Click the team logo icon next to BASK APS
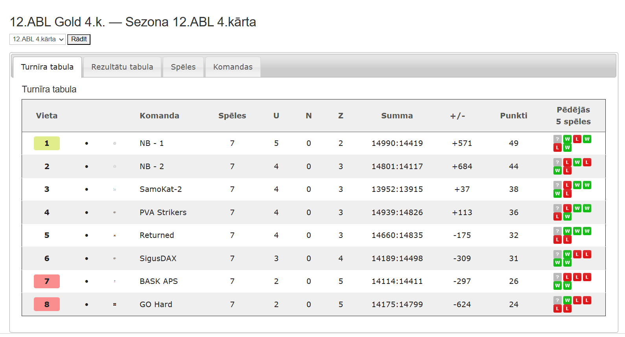The image size is (625, 337). [114, 282]
